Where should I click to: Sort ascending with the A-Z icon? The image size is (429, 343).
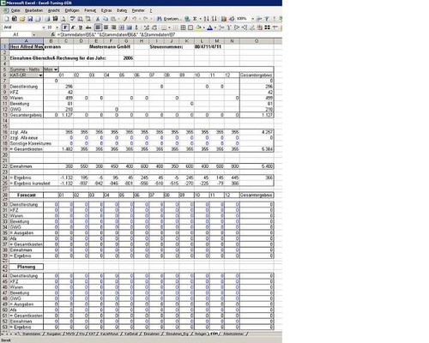click(x=206, y=19)
